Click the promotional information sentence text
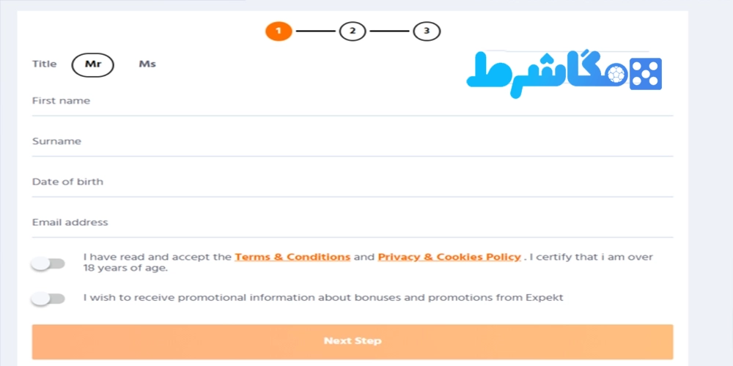The image size is (733, 366). [x=323, y=297]
